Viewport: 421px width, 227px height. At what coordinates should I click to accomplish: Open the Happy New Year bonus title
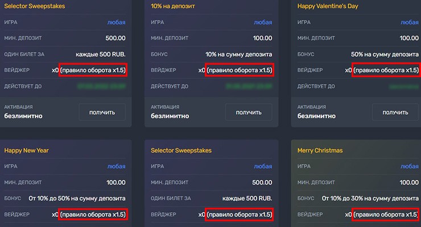tap(27, 150)
